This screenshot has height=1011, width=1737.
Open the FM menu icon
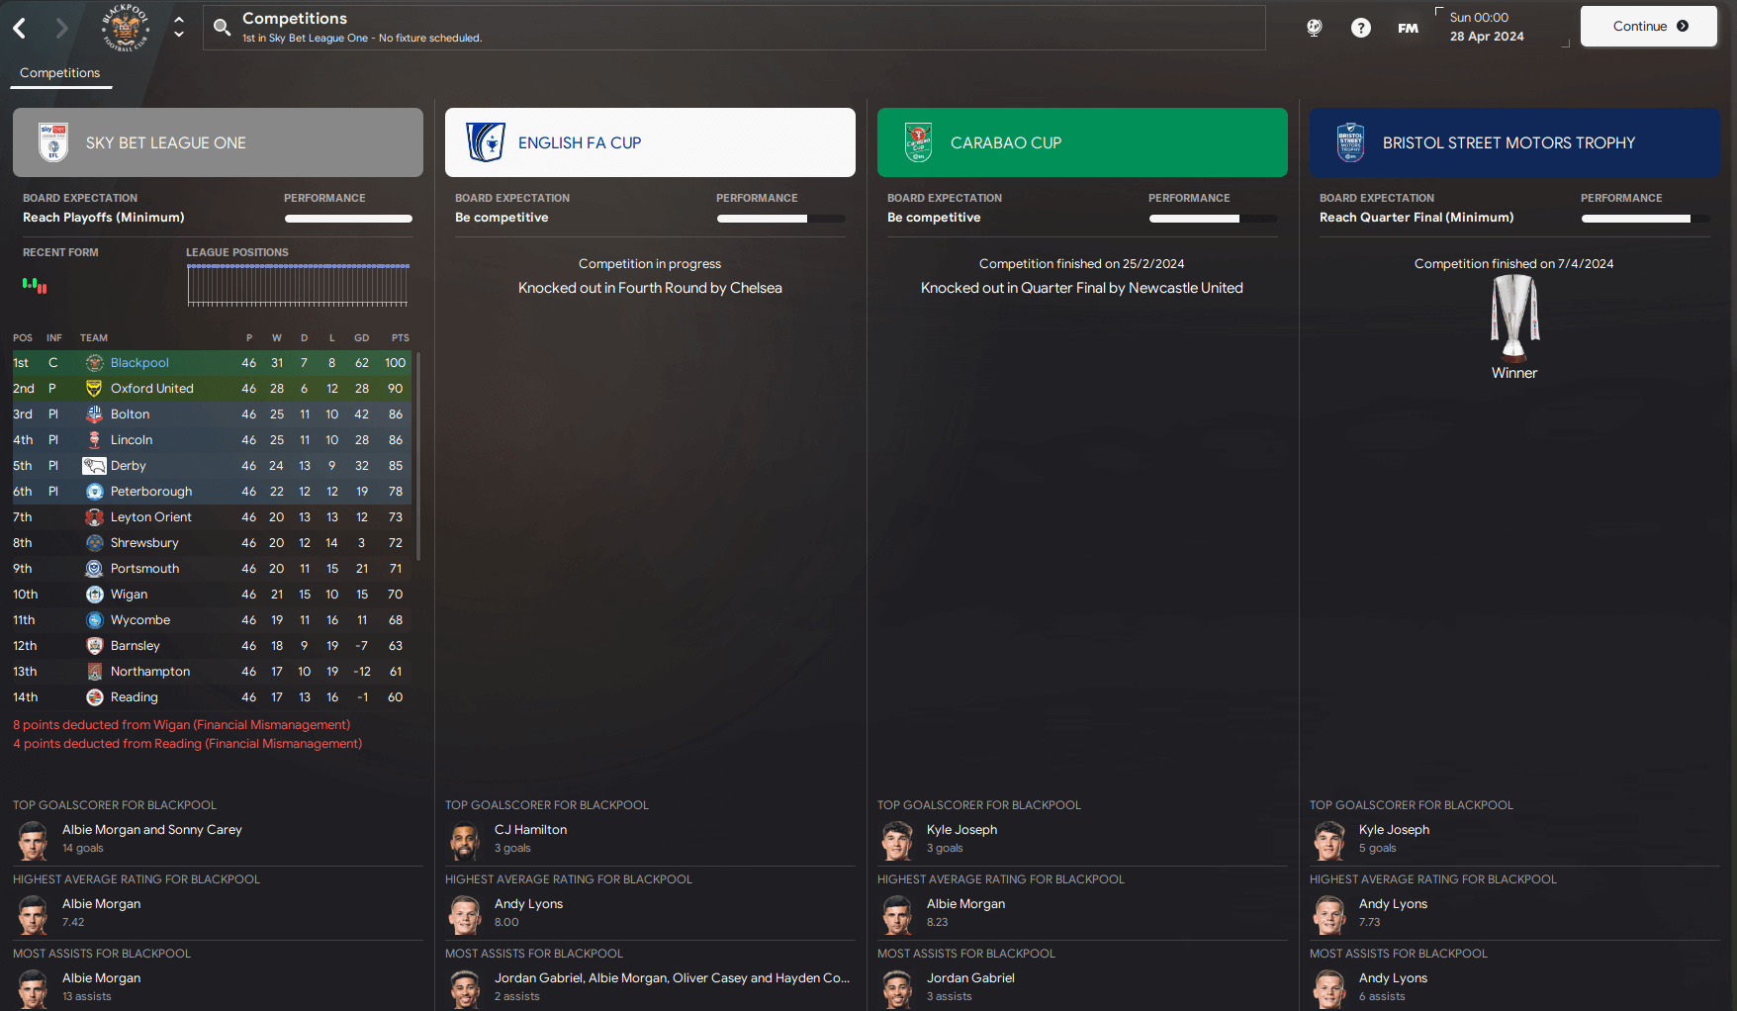1408,28
